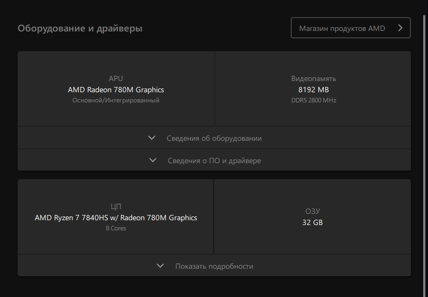Select the AMD Radeon 780M Graphics name
This screenshot has height=297, width=428.
tap(116, 90)
